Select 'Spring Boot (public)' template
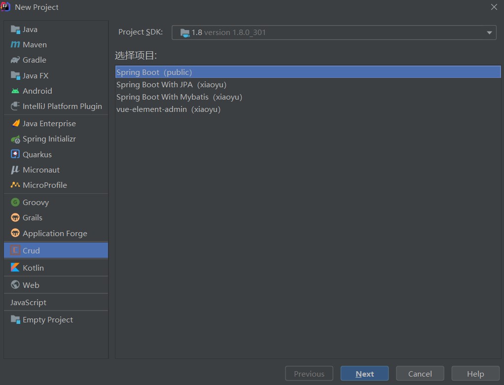This screenshot has width=504, height=385. click(x=308, y=72)
